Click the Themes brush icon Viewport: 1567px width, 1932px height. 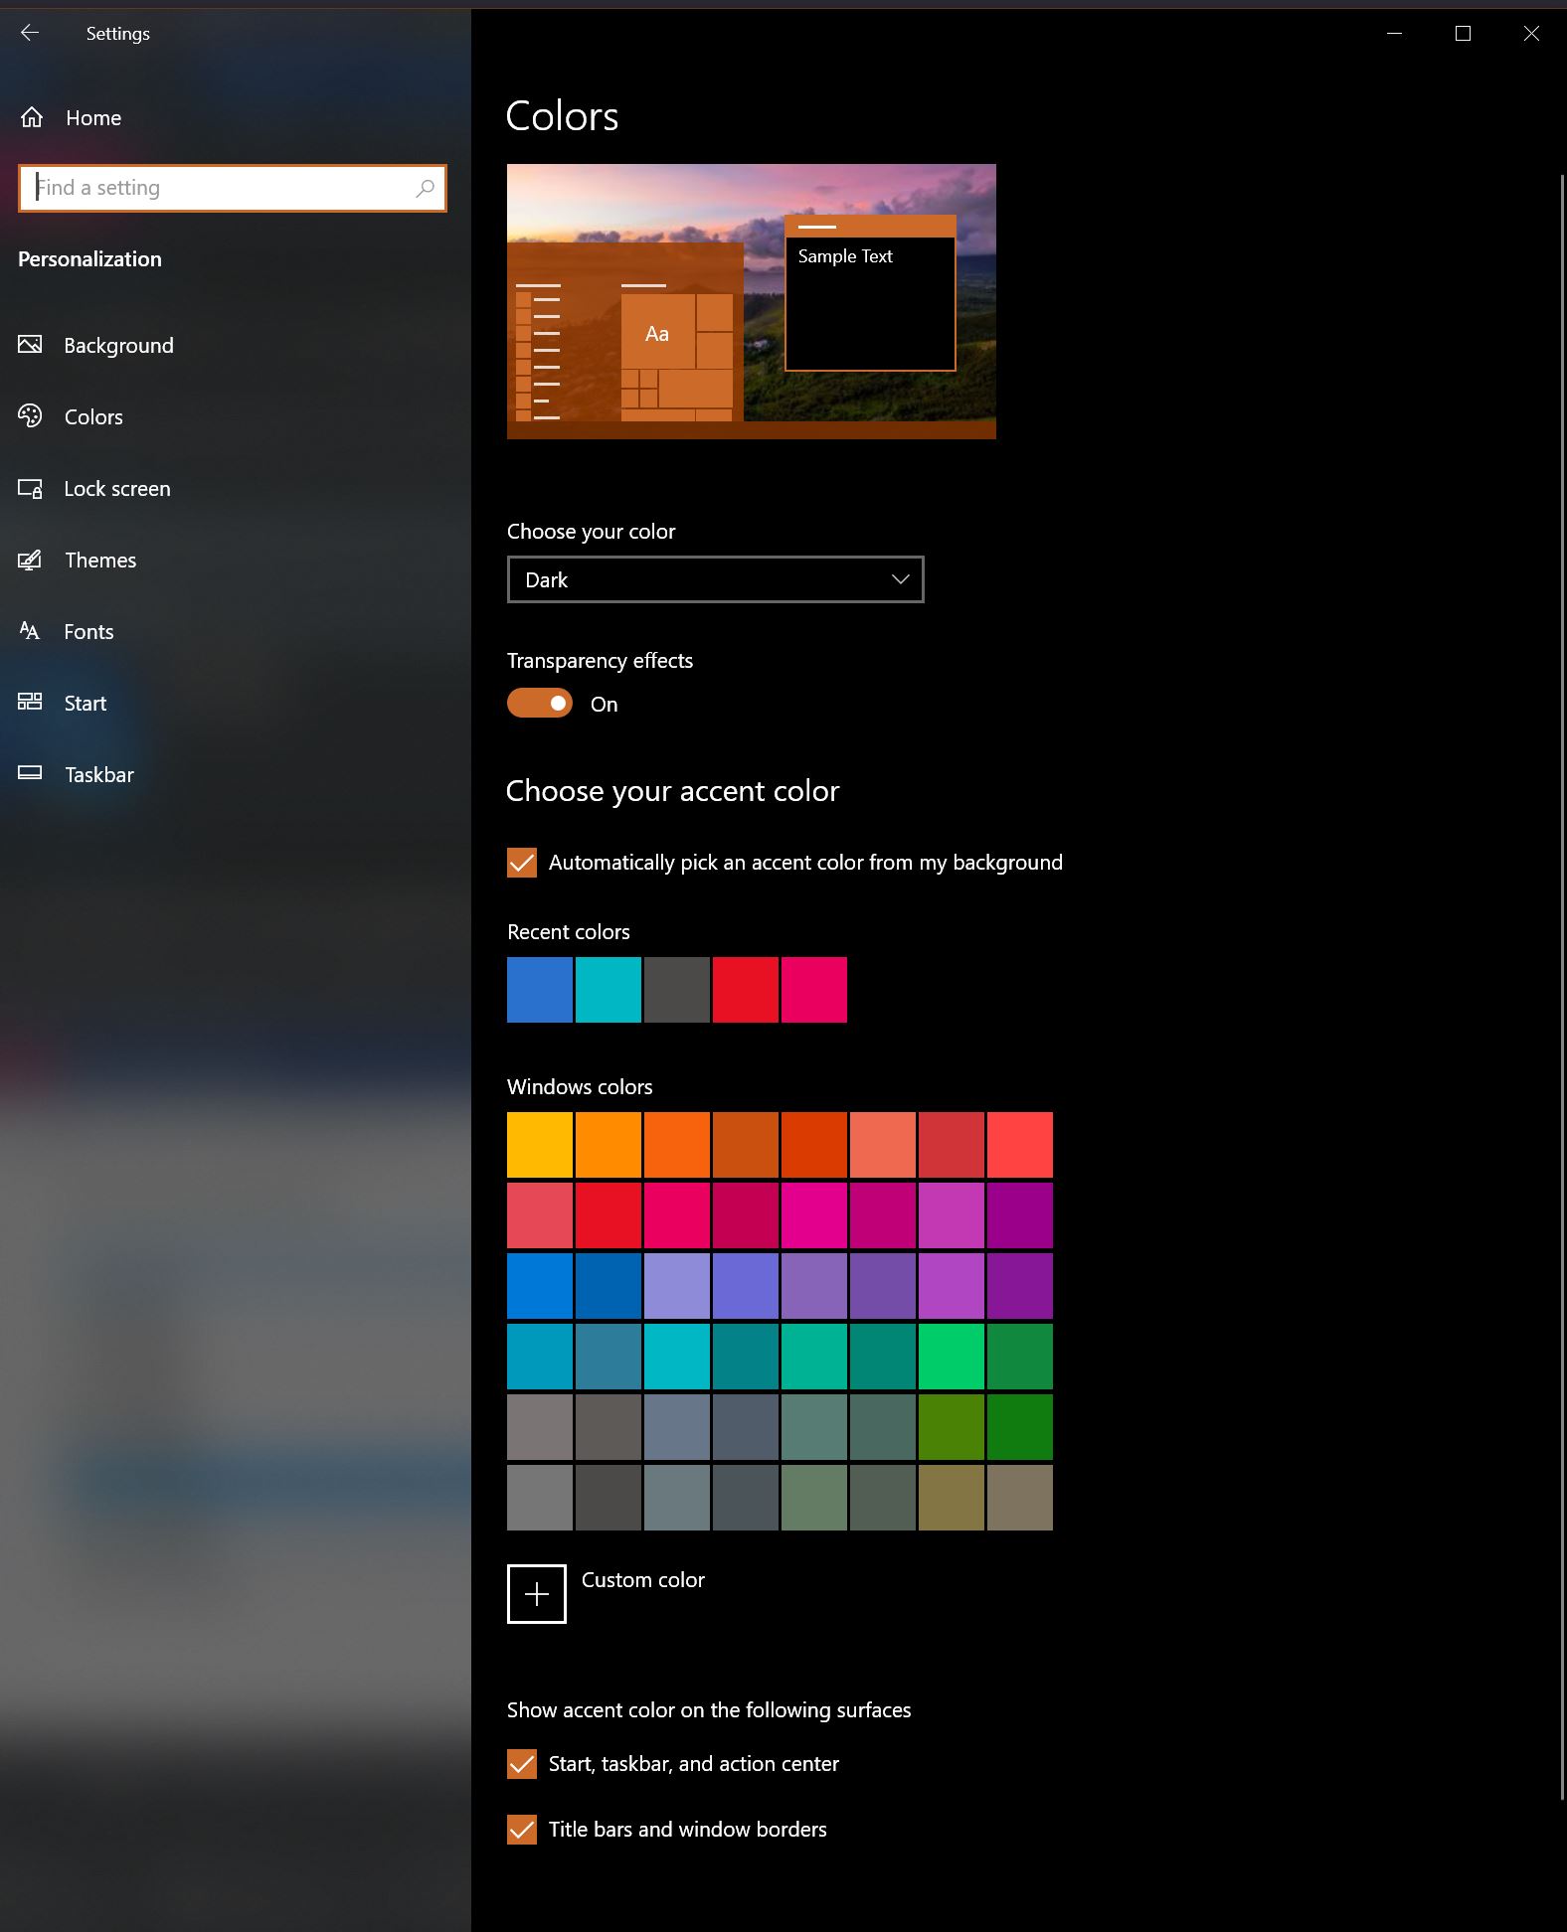[x=30, y=561]
